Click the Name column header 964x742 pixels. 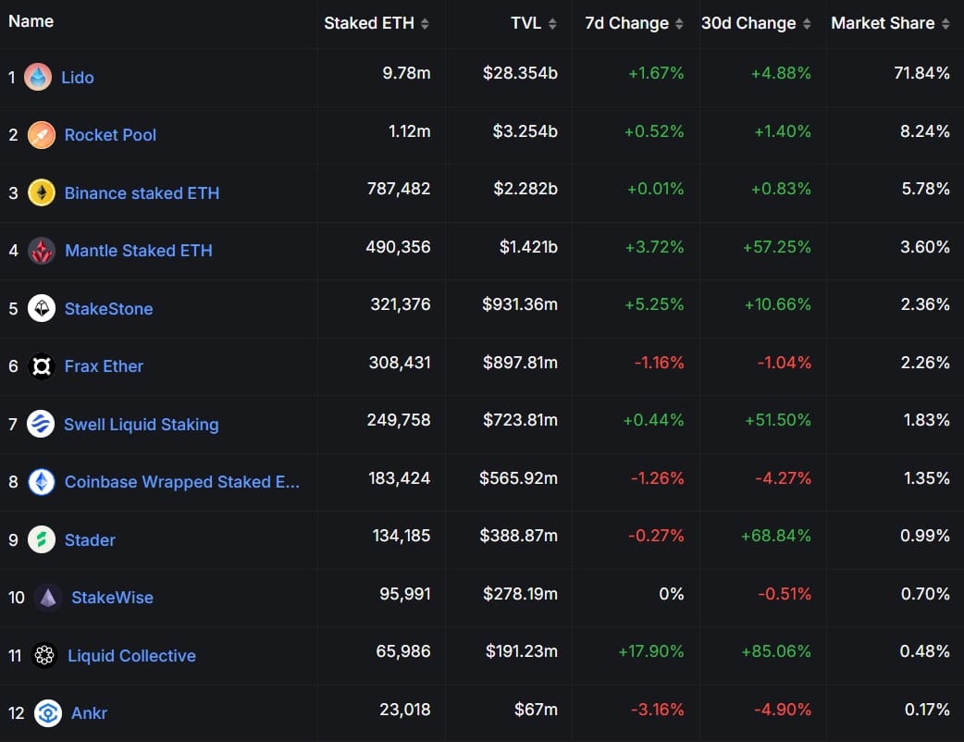coord(31,20)
